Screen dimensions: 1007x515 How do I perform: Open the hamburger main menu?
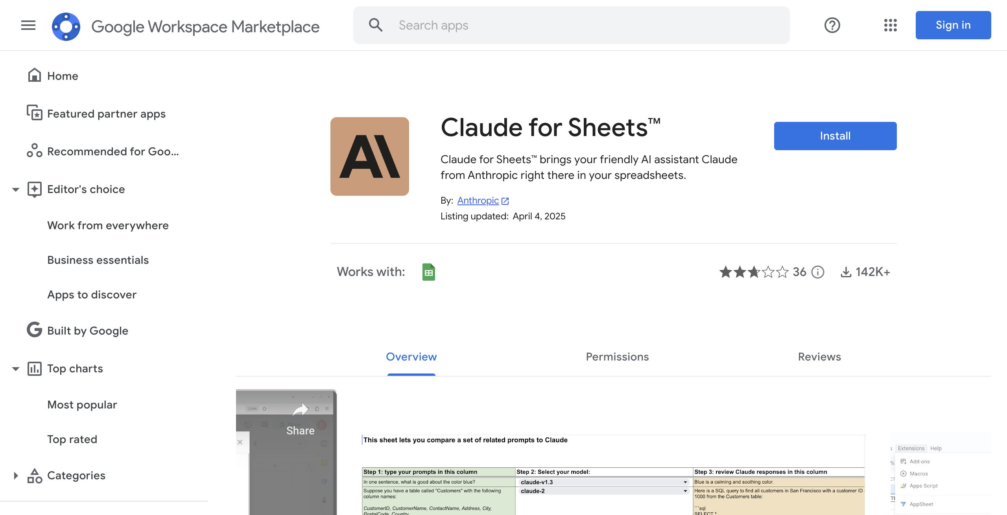(28, 26)
